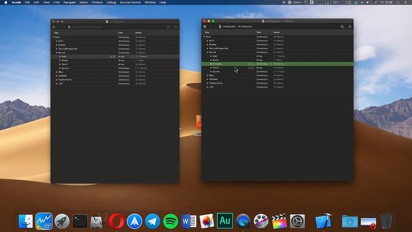This screenshot has height=232, width=412.
Task: Open related items grid icon in Edited window
Action: click(205, 26)
